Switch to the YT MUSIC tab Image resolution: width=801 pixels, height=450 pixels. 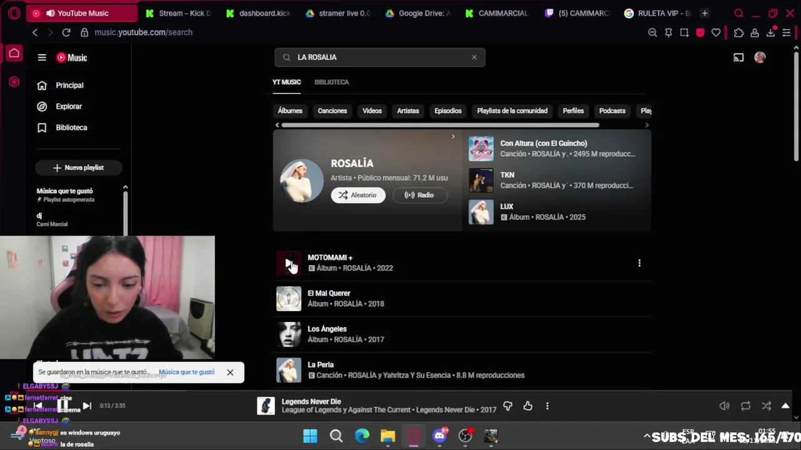287,82
